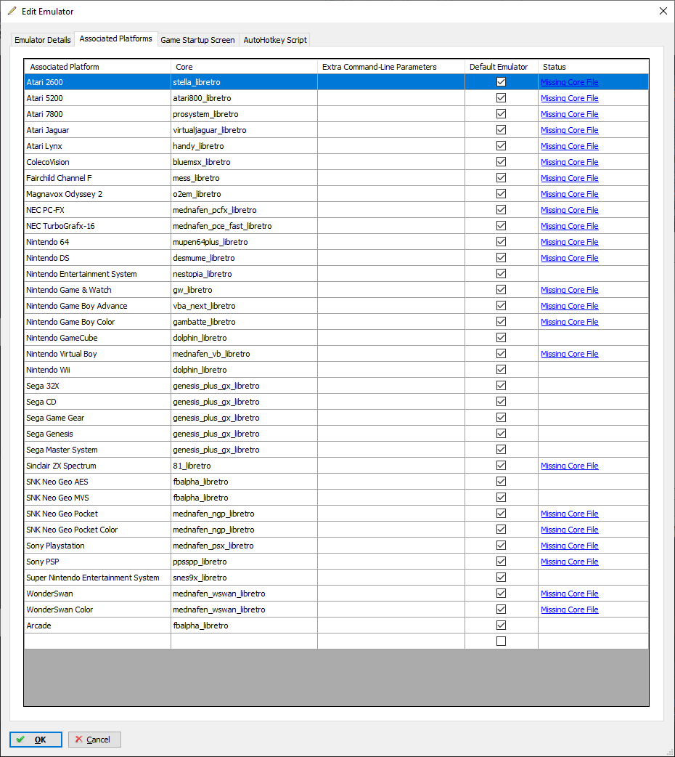This screenshot has height=757, width=675.
Task: Uncheck Default Emulator for SNK Neo Geo MVS
Action: point(502,497)
